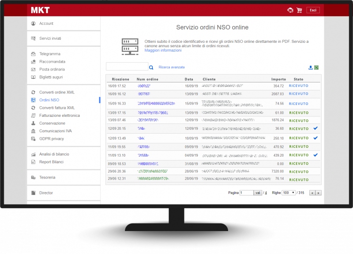Toggle checkmark on the 439.20 order row
The image size is (353, 254).
coord(315,155)
